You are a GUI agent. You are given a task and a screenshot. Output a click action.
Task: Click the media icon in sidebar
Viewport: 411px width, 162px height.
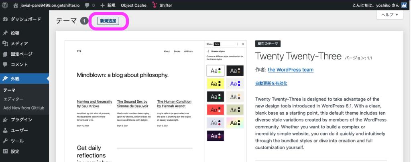pyautogui.click(x=5, y=43)
